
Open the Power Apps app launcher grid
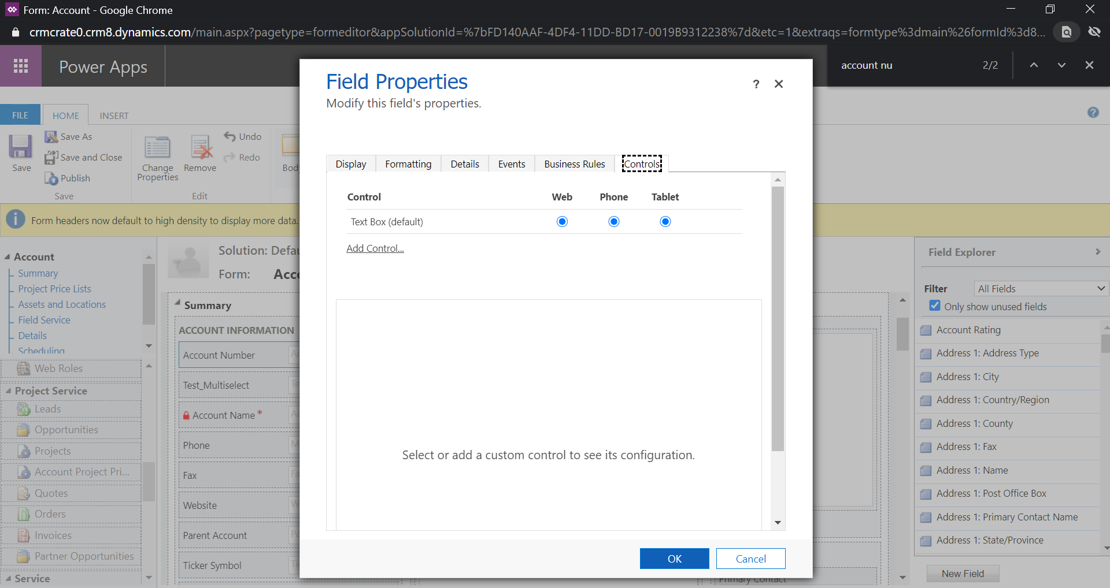(21, 66)
